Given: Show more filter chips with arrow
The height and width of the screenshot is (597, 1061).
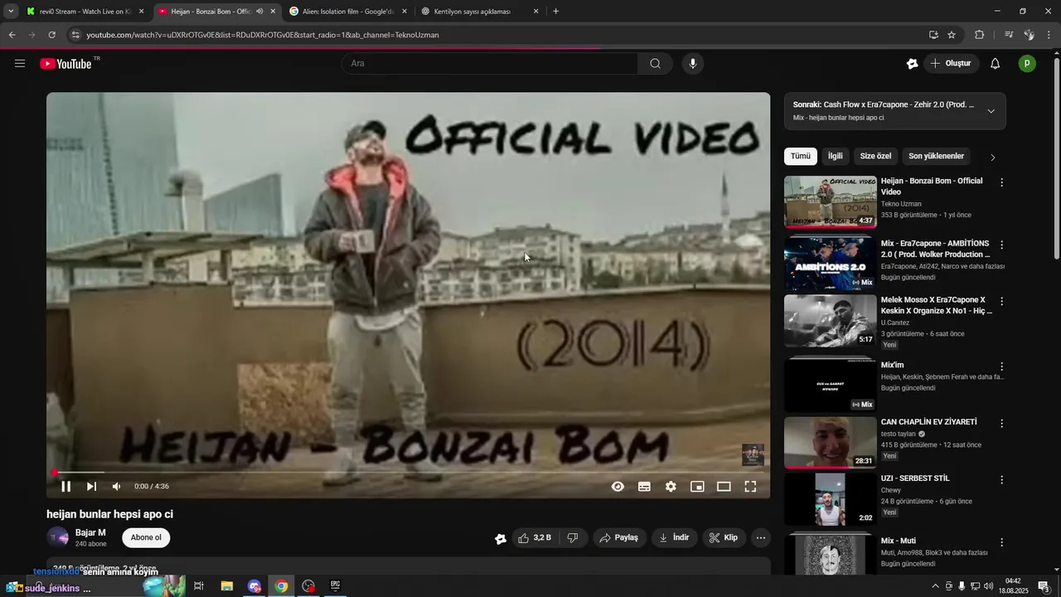Looking at the screenshot, I should [993, 157].
